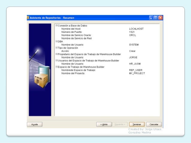
Task: Select the Tipo de Operación heading
Action: [68, 48]
